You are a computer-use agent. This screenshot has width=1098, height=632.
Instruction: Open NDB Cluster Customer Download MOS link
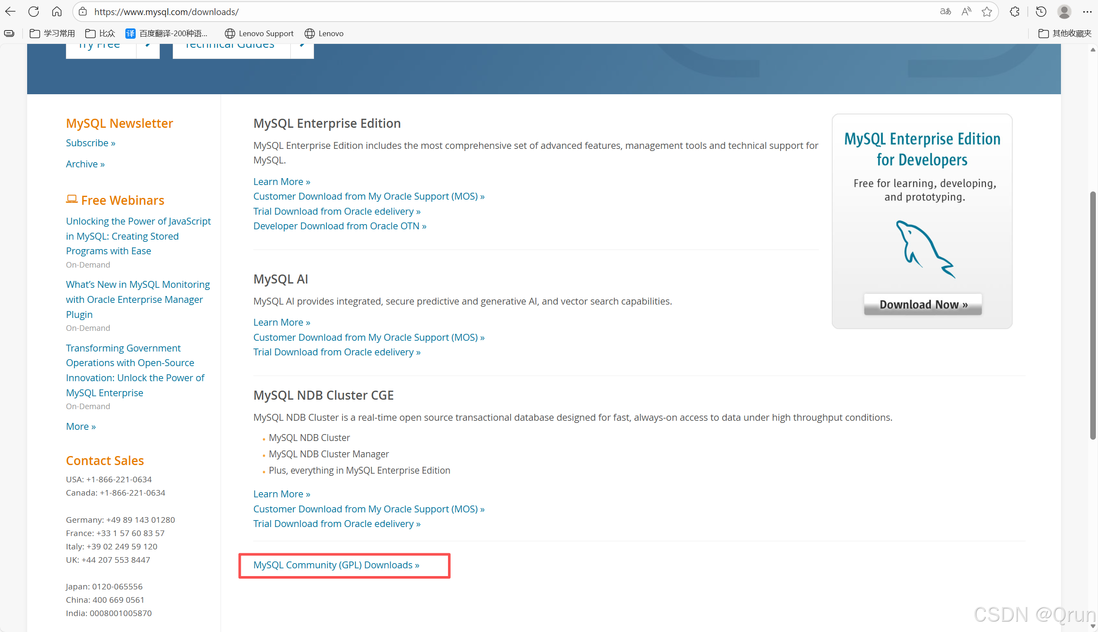pos(369,509)
